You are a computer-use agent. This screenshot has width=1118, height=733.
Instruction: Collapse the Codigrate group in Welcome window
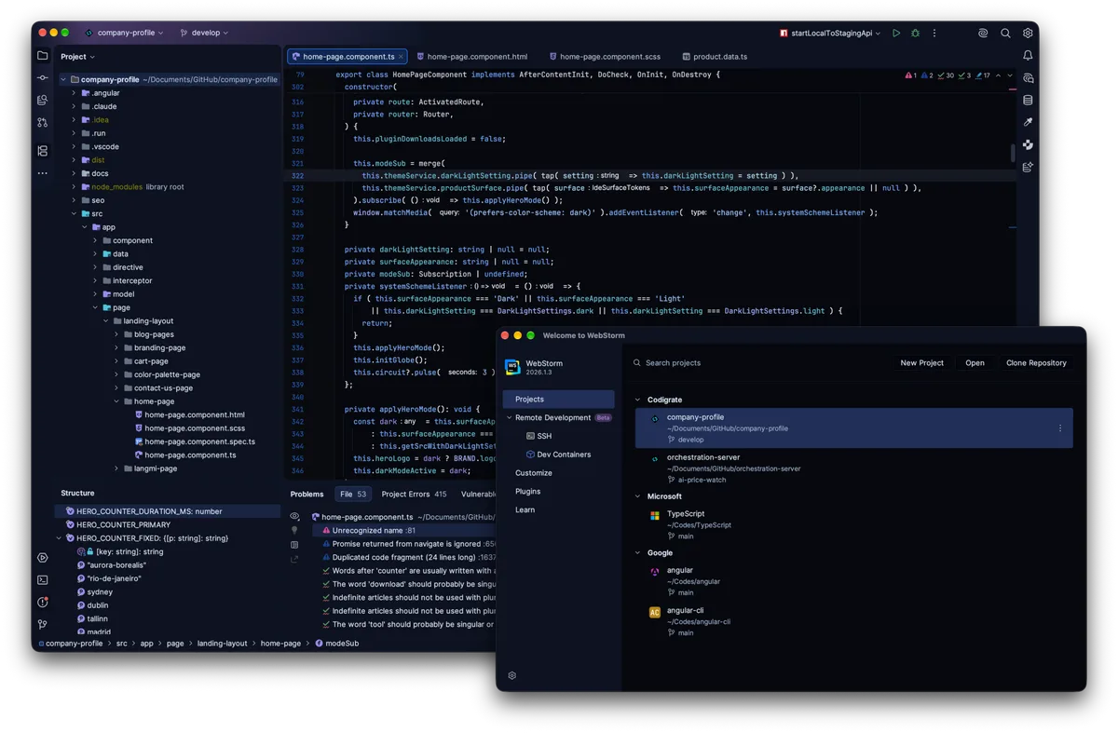(x=638, y=400)
